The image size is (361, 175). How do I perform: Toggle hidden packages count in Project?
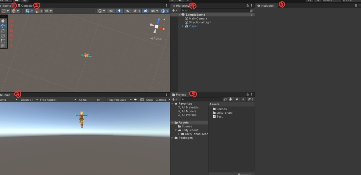250,99
